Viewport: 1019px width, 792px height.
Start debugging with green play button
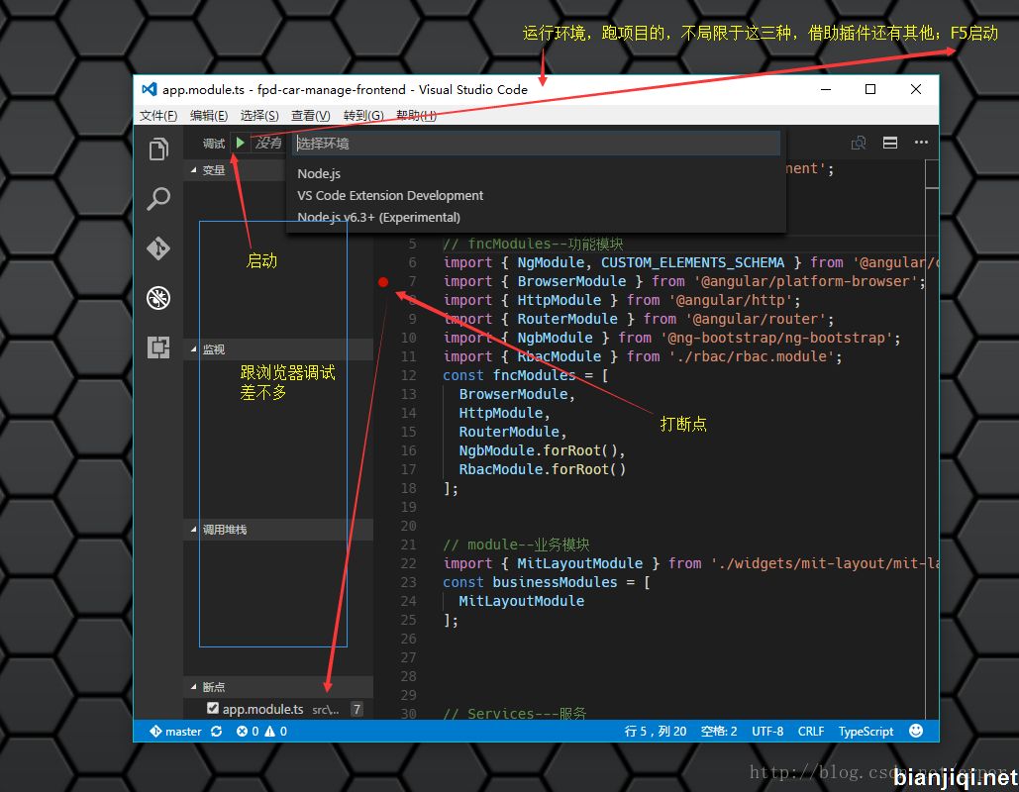[x=241, y=143]
